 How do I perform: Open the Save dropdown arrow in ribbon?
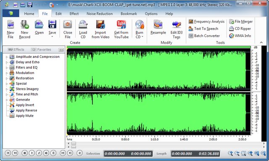(52, 36)
